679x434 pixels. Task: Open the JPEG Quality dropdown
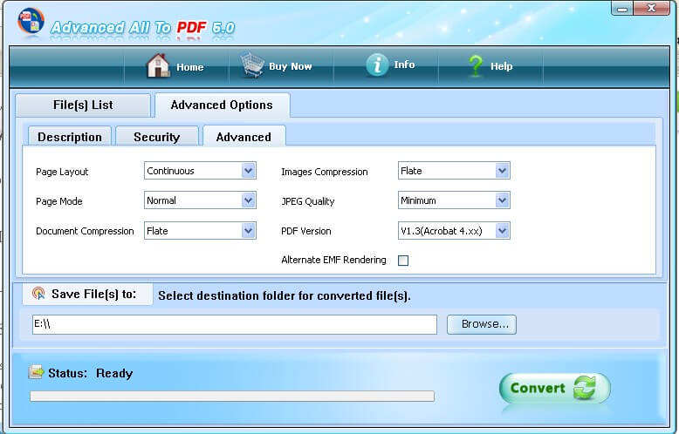click(454, 200)
